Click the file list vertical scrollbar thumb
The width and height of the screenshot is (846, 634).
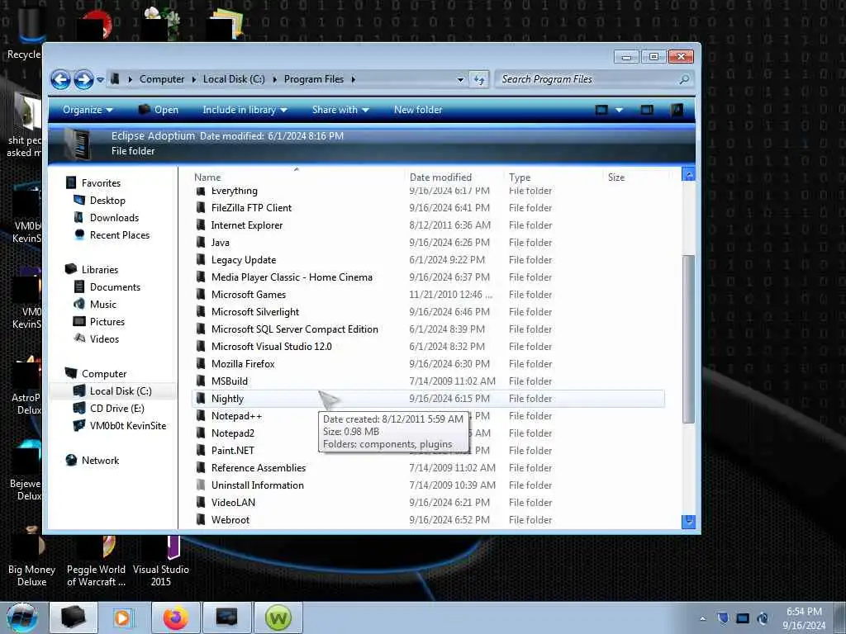tap(688, 339)
